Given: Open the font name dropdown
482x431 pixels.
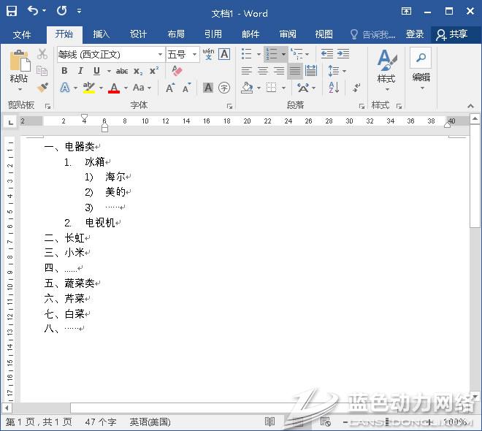Looking at the screenshot, I should tap(160, 54).
